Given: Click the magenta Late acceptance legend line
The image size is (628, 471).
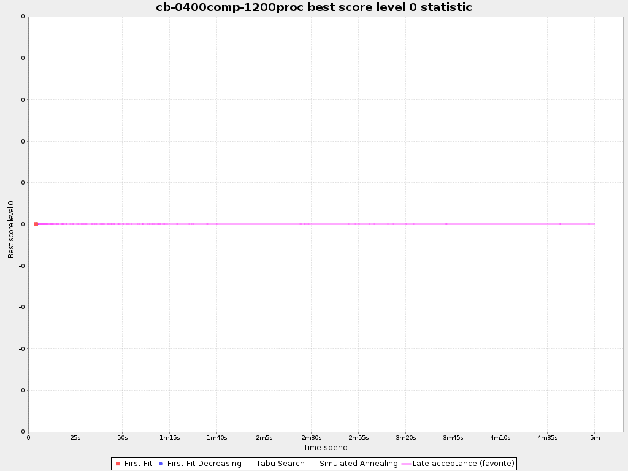Looking at the screenshot, I should click(406, 464).
